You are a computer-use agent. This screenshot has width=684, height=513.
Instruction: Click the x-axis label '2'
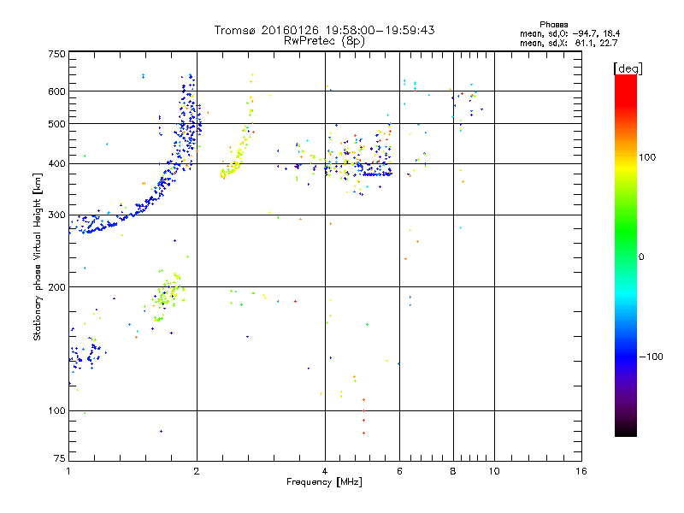197,471
